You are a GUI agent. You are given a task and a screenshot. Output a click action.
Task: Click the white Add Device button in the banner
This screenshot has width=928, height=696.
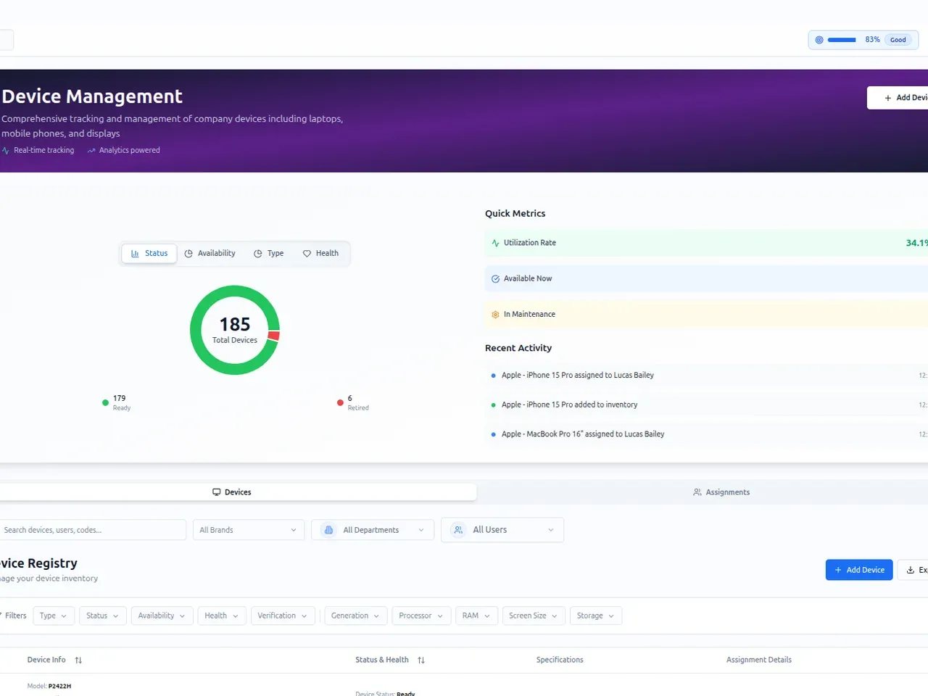(x=899, y=98)
